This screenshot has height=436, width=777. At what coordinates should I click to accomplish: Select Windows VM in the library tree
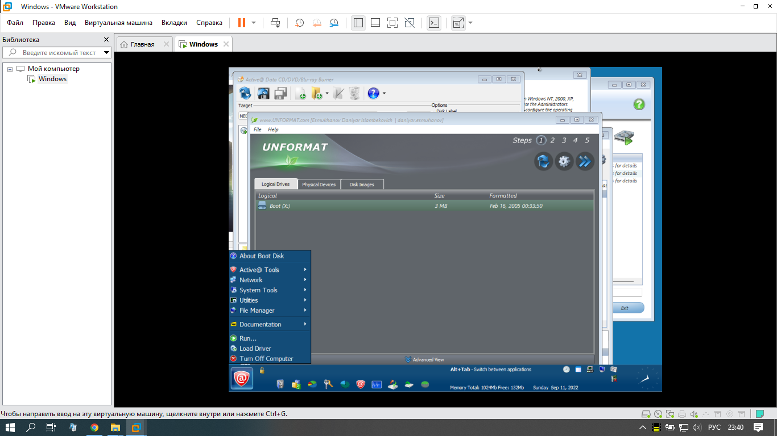52,79
